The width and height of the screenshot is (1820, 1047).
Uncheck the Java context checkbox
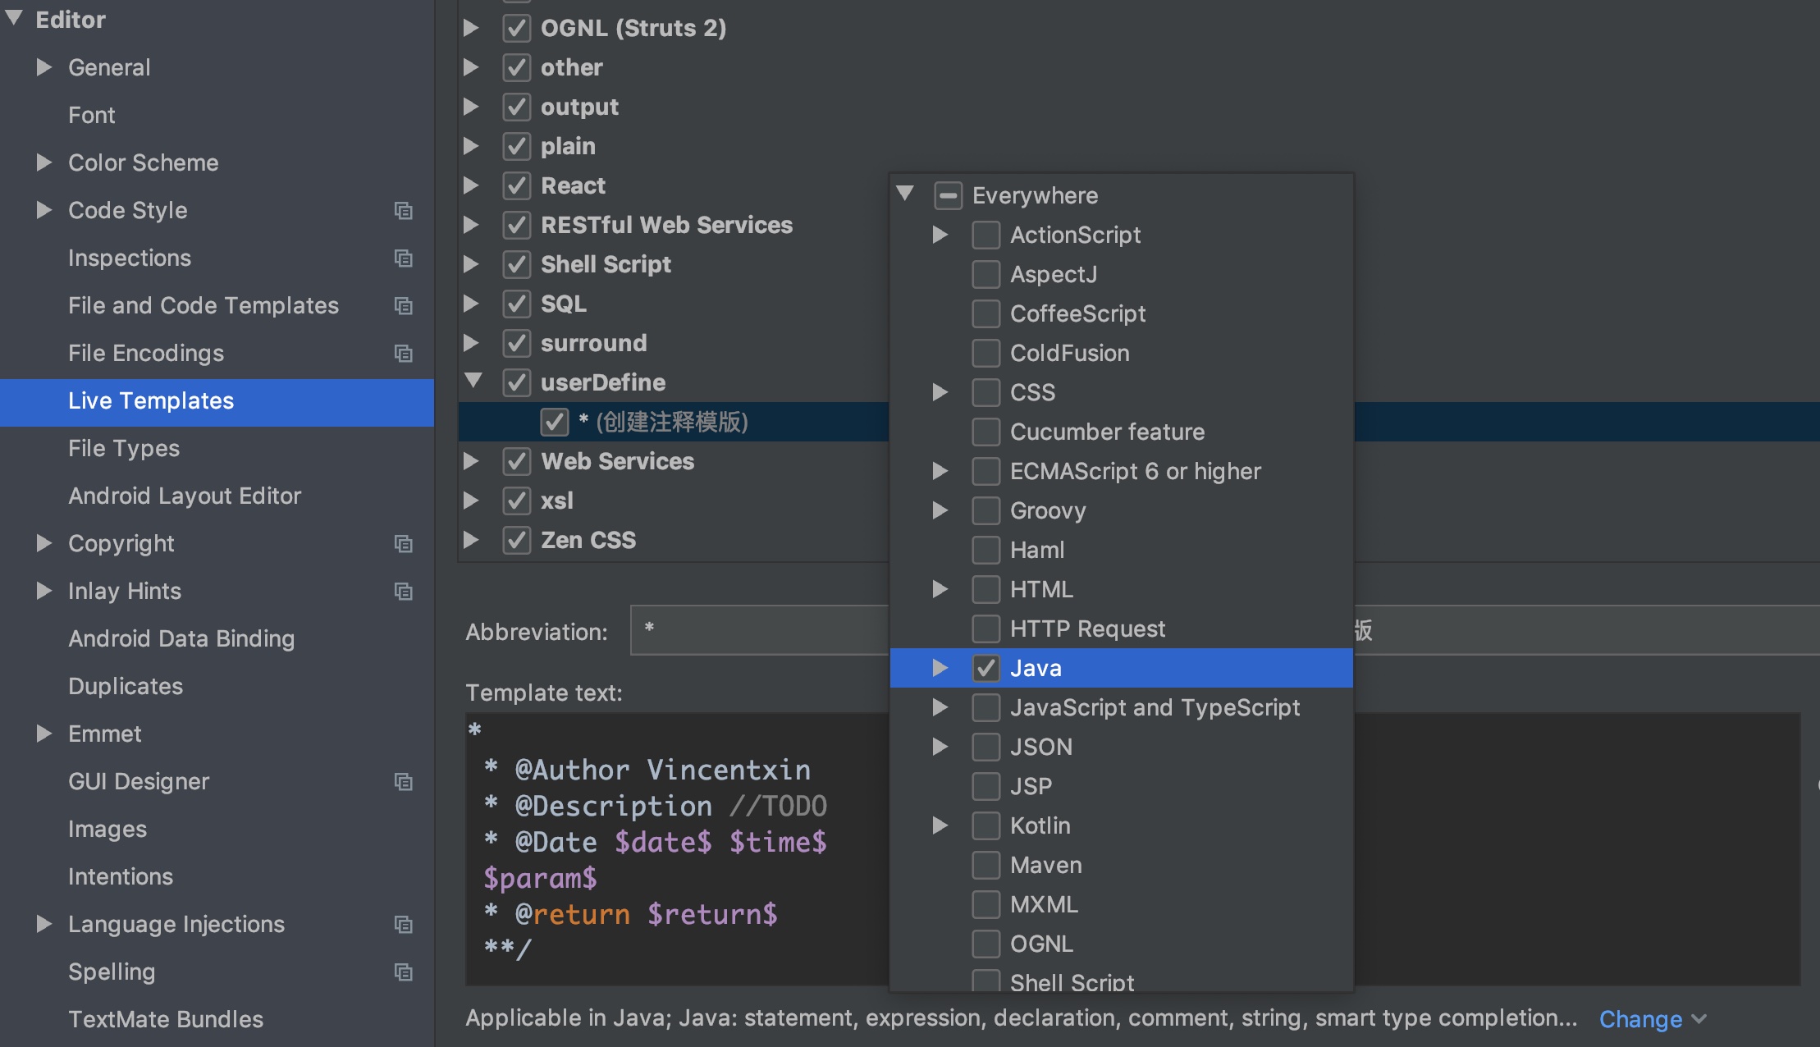click(x=985, y=669)
